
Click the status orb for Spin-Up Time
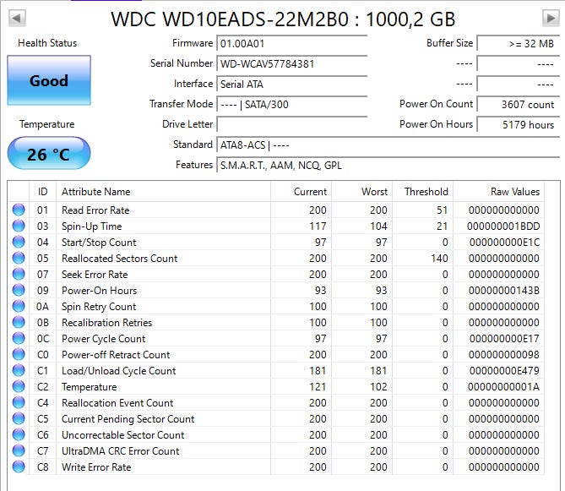19,226
